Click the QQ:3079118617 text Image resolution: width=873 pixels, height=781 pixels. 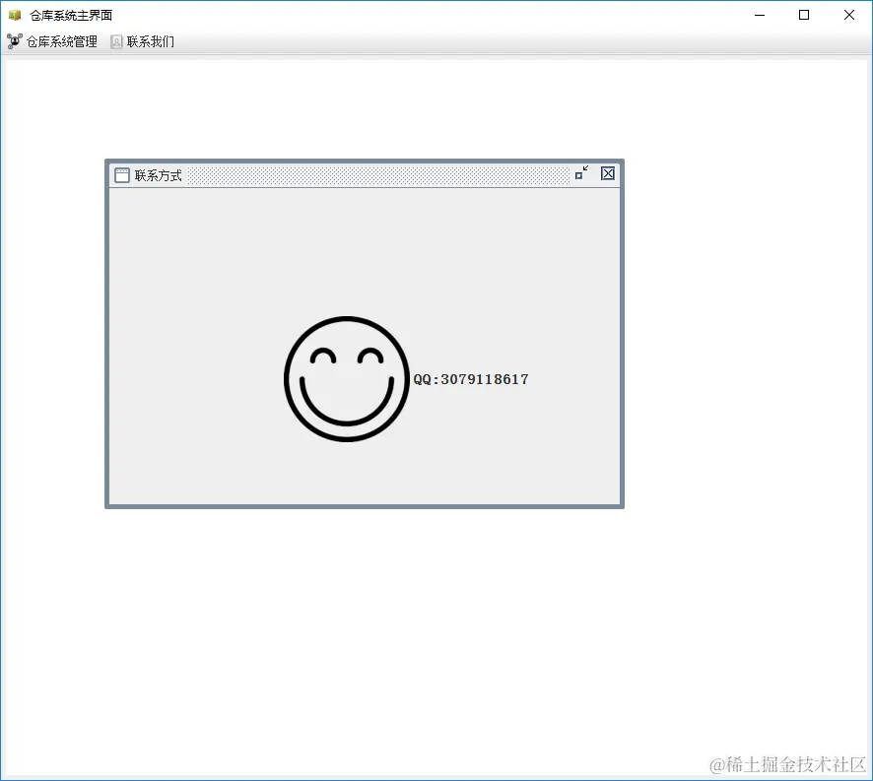(x=471, y=379)
